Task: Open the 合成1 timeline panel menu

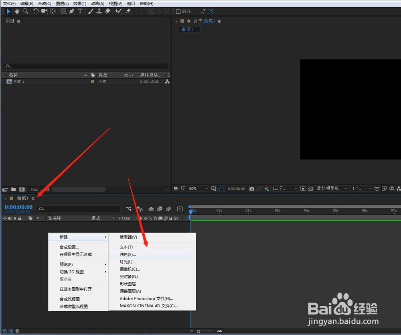Action: [33, 199]
